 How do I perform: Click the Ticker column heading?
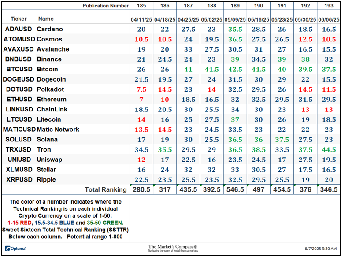pos(19,19)
